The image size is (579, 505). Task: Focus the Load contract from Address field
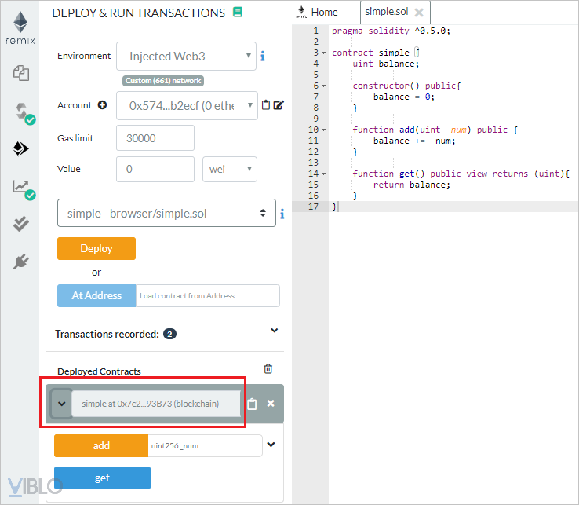[208, 296]
